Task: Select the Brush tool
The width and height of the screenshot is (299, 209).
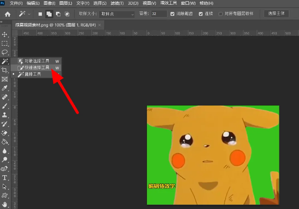Action: [5, 106]
